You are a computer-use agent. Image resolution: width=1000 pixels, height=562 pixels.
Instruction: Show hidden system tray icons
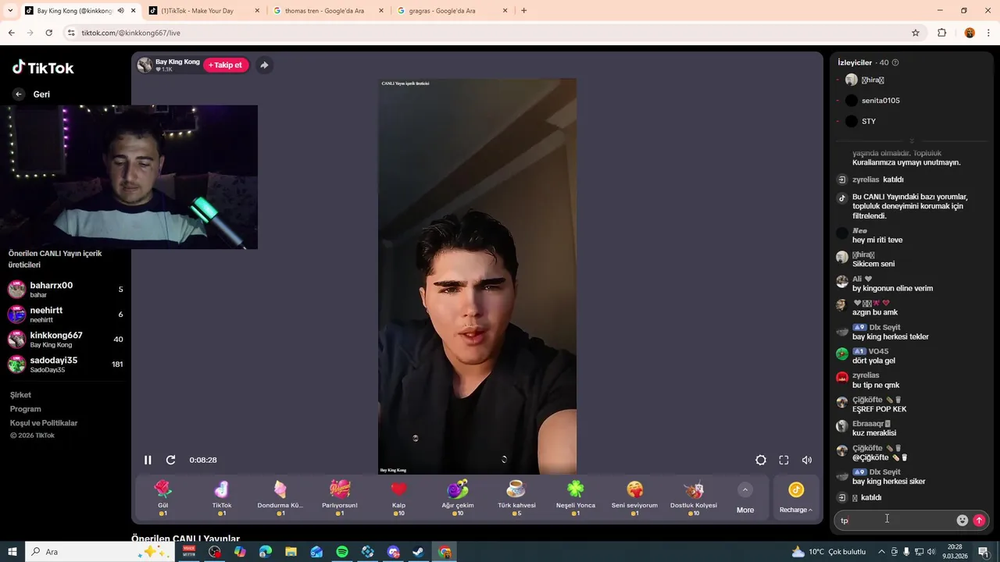pyautogui.click(x=881, y=552)
